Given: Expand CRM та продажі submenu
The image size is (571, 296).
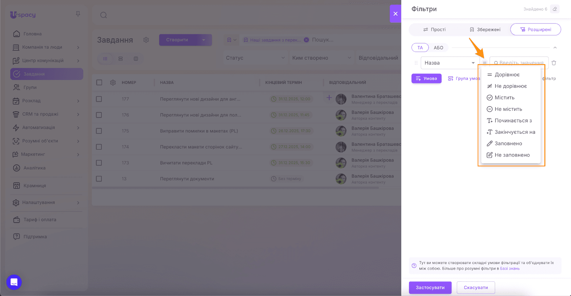Looking at the screenshot, I should pyautogui.click(x=78, y=114).
